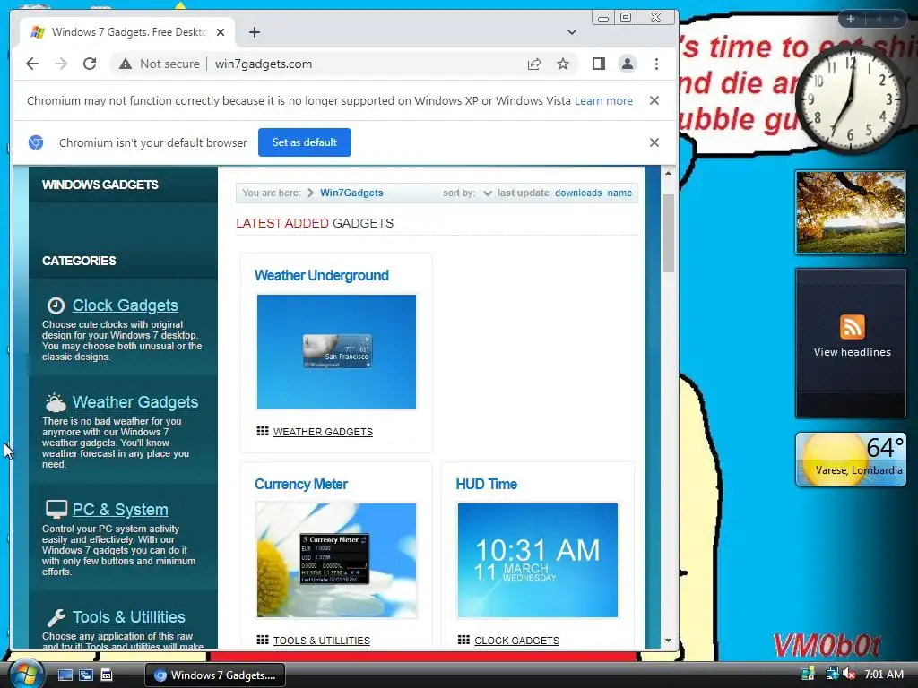Click the analog clock sidebar gadget
918x688 pixels.
pos(850,99)
